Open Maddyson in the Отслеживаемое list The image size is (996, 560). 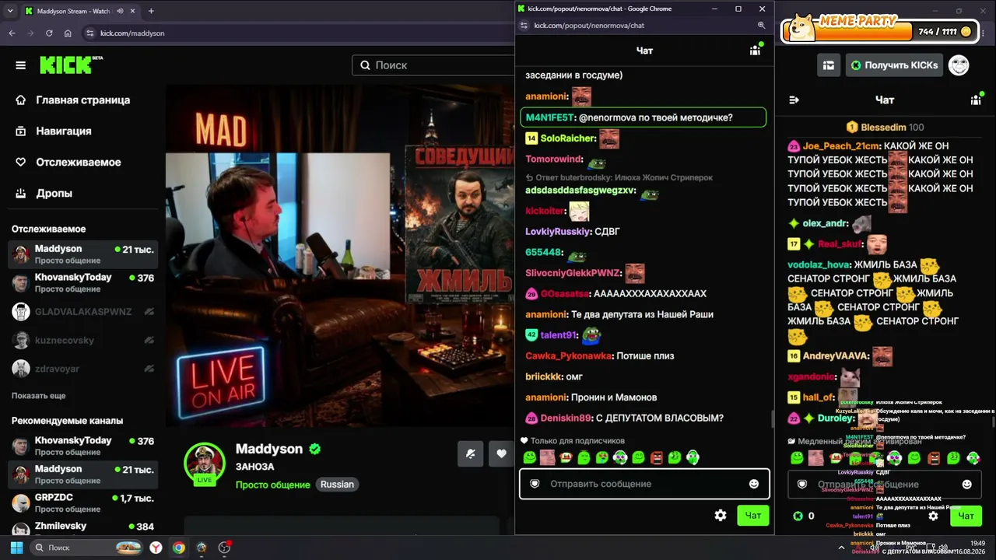82,254
